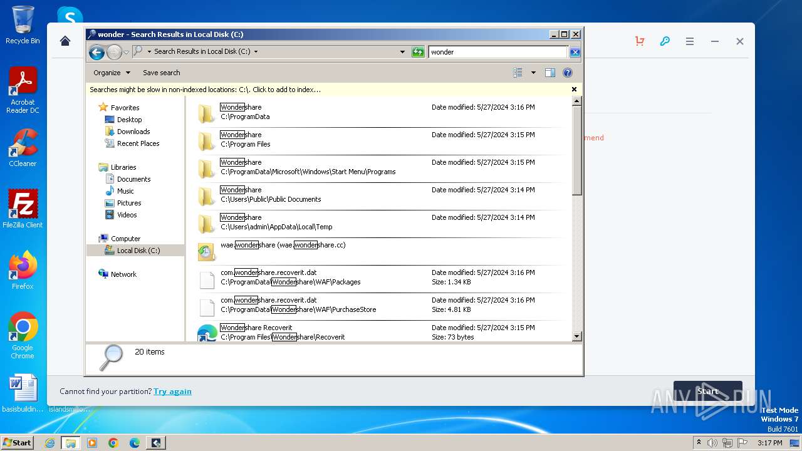Click the Recoverit home icon
This screenshot has height=451, width=802.
[65, 41]
